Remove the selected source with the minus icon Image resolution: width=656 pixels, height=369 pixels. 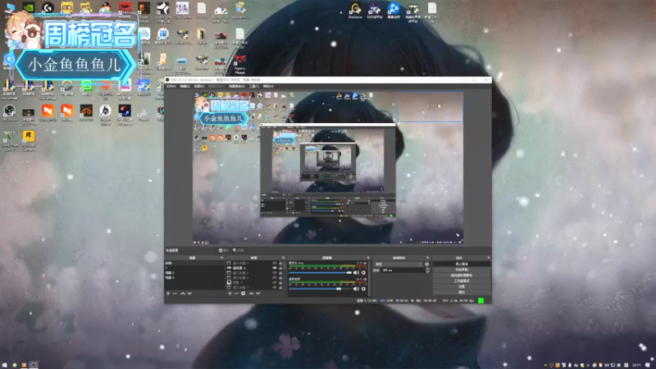[x=236, y=294]
